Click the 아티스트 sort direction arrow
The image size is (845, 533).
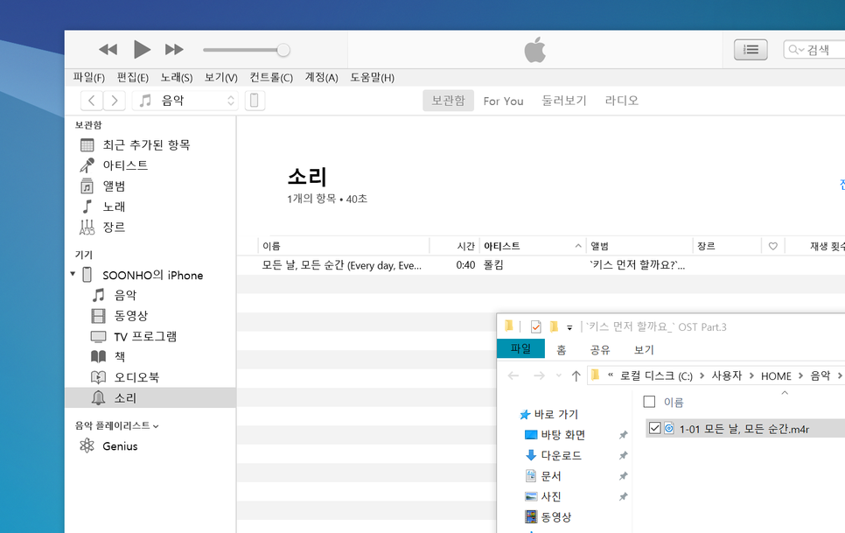577,246
